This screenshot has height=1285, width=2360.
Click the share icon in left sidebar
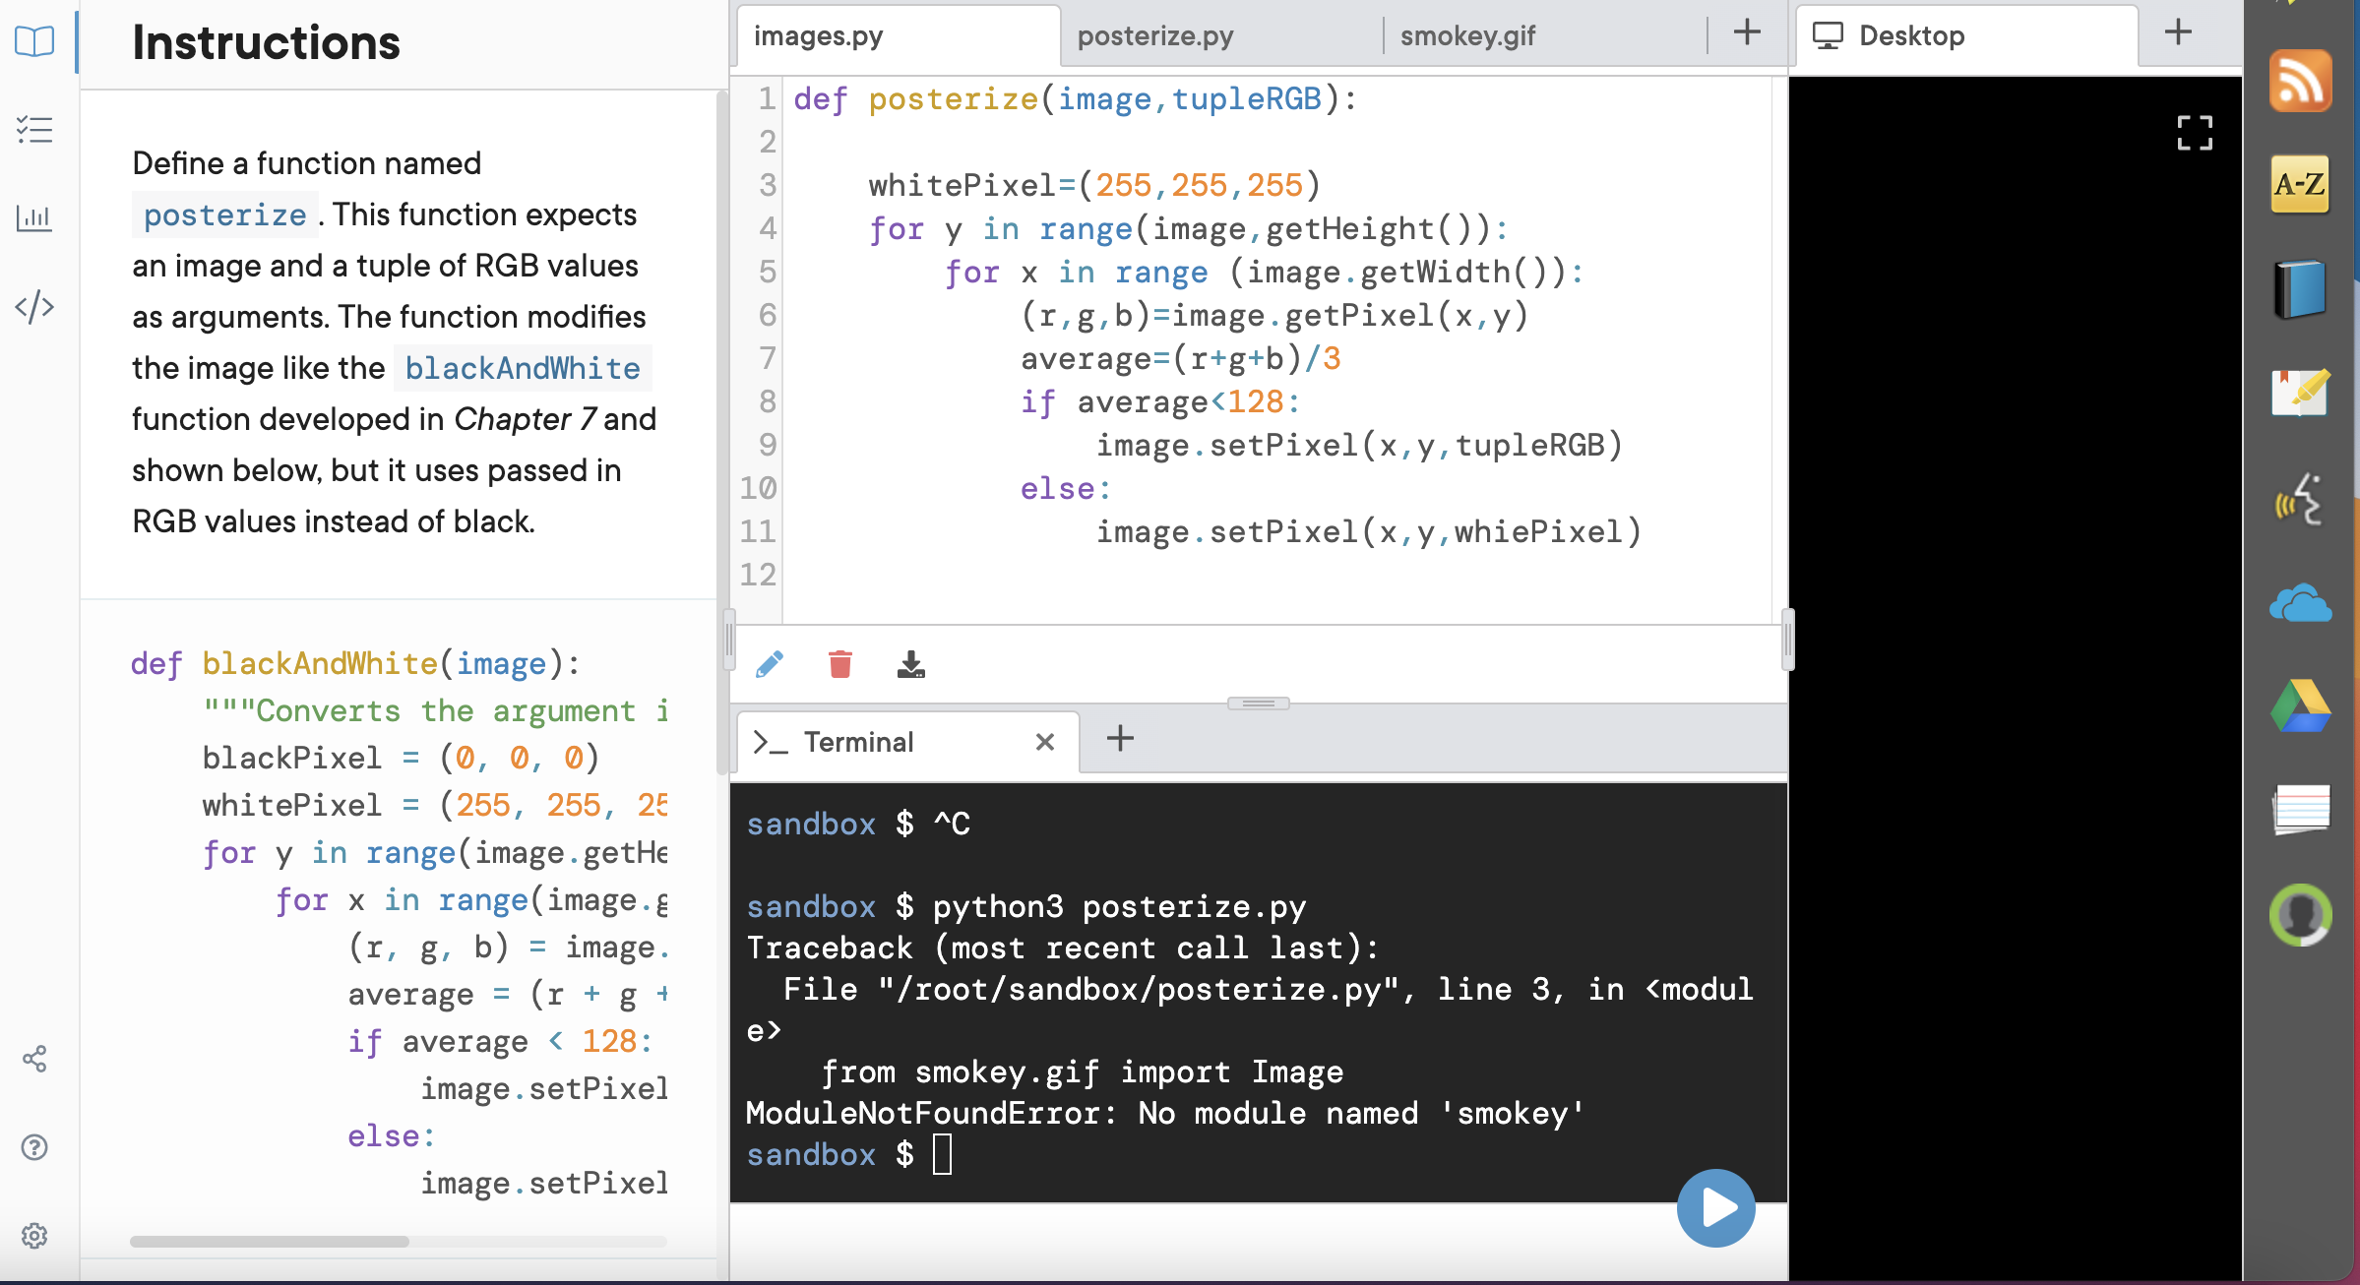[x=34, y=1059]
